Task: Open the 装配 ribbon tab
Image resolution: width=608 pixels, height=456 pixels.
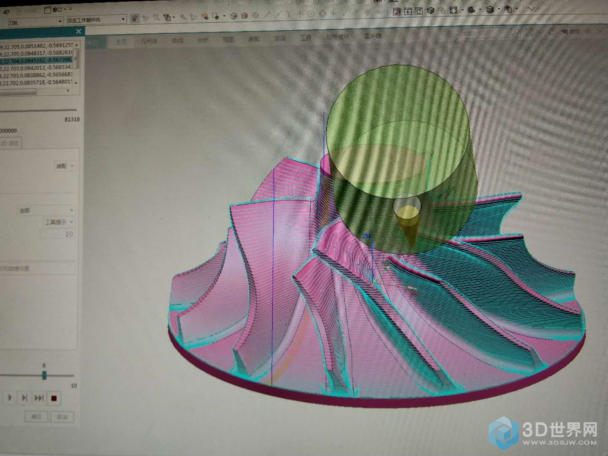Action: point(254,39)
